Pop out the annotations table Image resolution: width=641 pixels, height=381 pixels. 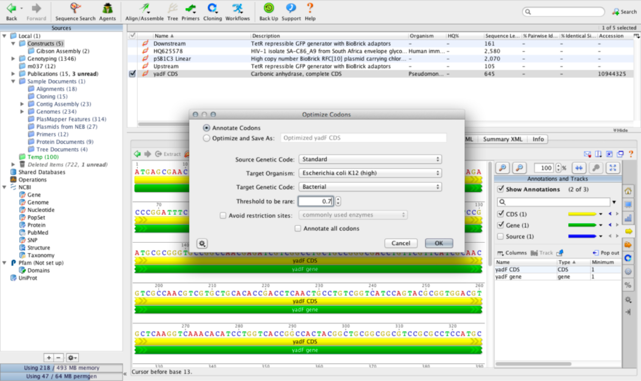click(606, 253)
